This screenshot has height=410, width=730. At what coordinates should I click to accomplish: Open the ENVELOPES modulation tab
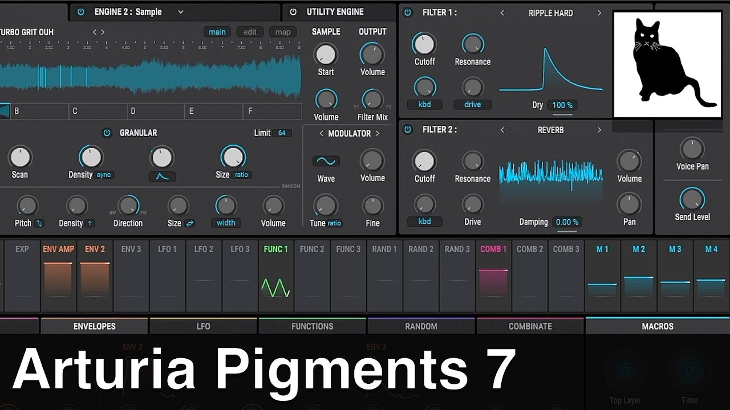coord(95,326)
